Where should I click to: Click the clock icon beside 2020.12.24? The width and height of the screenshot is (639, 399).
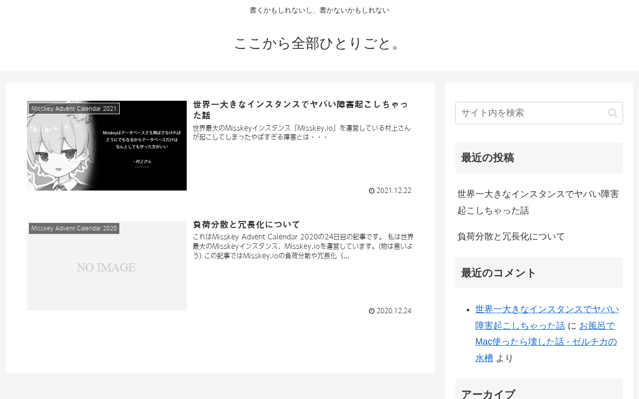[x=371, y=311]
